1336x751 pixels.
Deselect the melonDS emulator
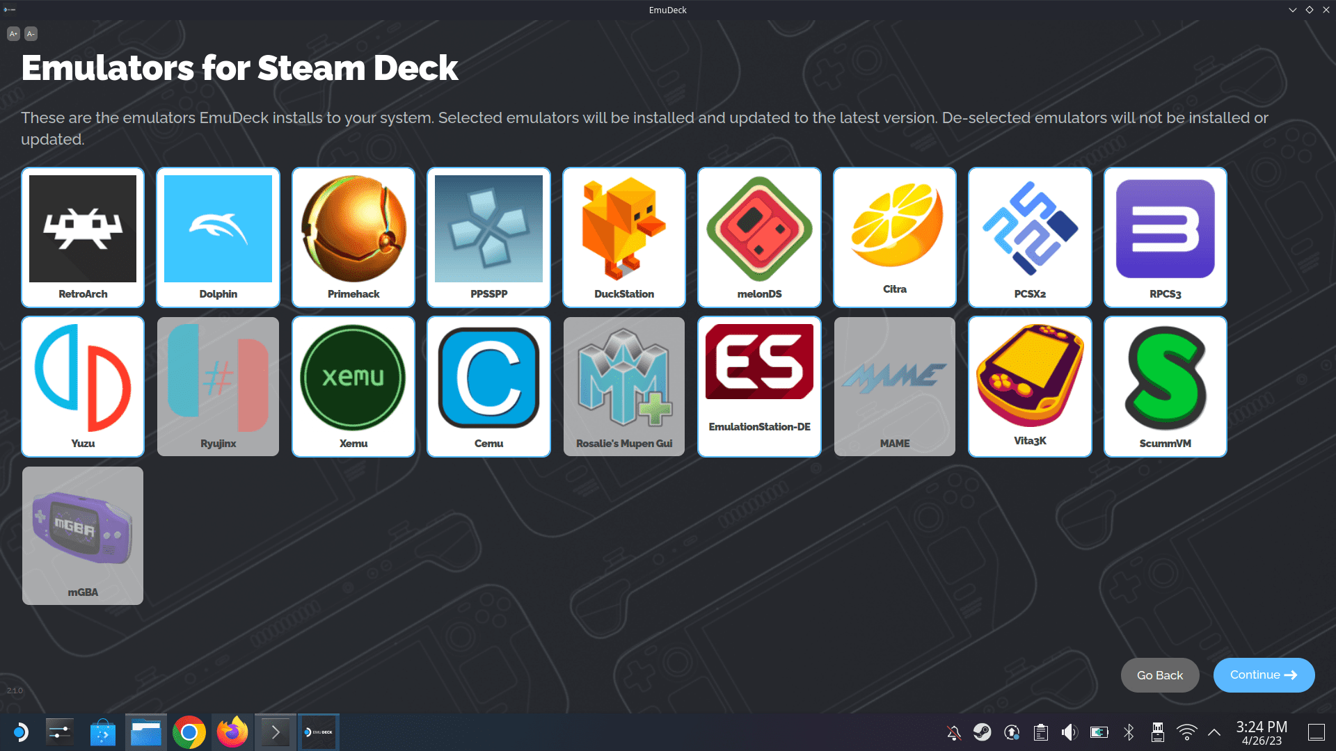[x=759, y=237]
